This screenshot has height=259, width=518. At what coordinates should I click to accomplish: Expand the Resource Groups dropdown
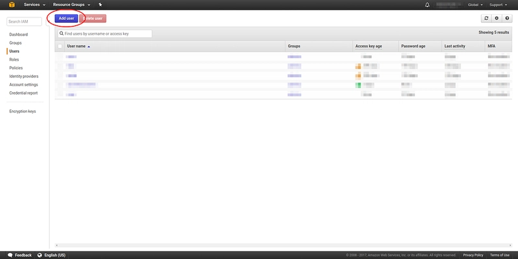(x=71, y=5)
